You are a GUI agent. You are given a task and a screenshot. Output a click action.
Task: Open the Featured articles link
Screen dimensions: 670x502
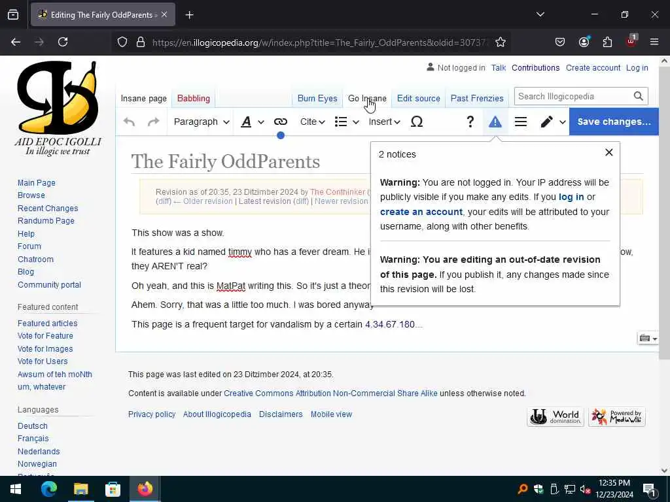47,323
